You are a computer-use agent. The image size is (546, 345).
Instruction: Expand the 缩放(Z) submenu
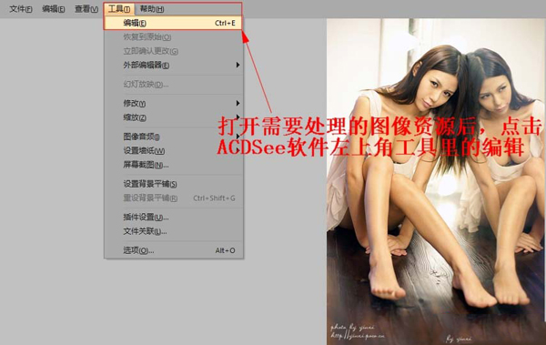pos(173,117)
